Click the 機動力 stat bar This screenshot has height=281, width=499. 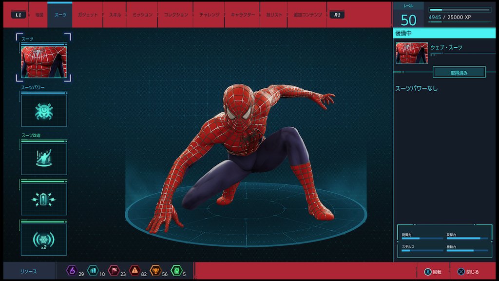click(x=467, y=250)
